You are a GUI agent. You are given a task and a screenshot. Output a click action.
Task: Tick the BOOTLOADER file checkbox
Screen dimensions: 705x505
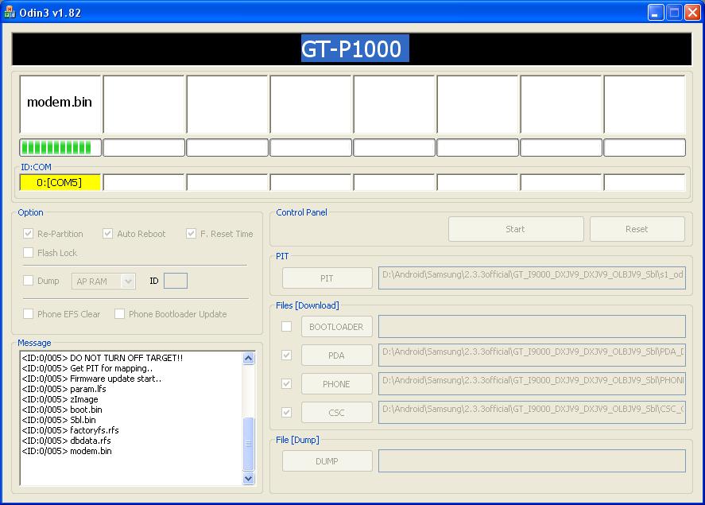click(286, 327)
